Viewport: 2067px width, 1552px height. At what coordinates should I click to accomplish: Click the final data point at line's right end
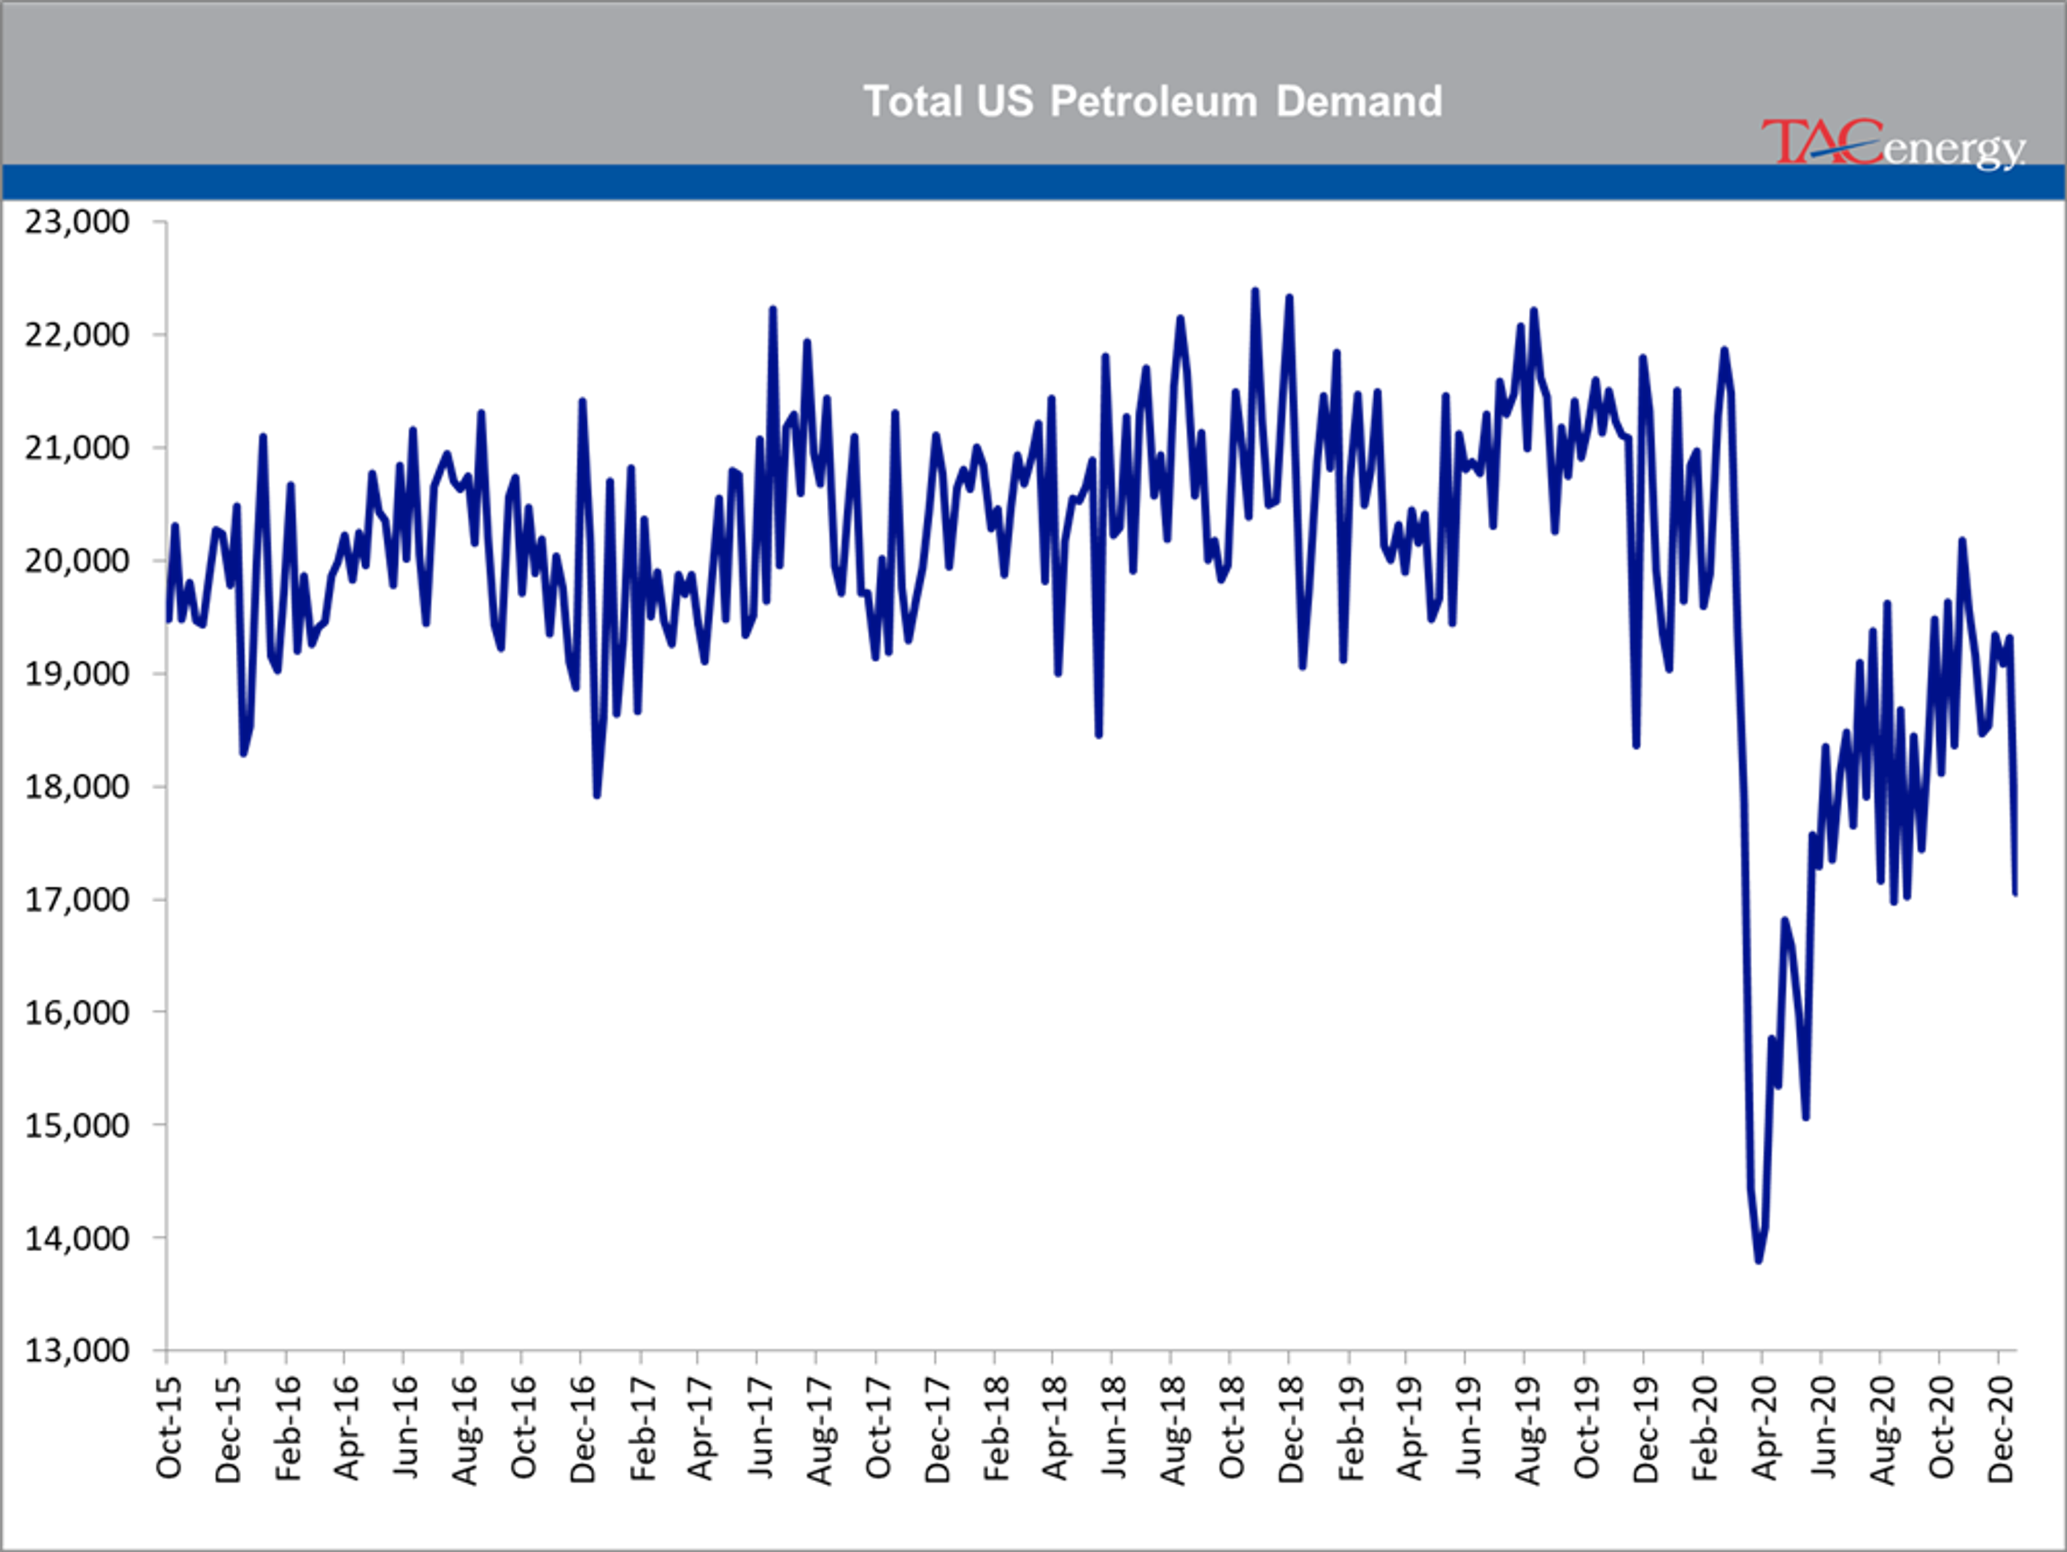click(x=2016, y=894)
